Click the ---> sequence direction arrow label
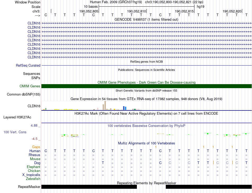 coord(37,15)
